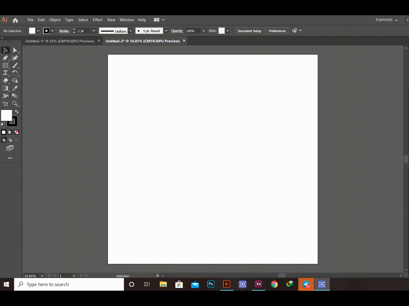Set paint to None
The height and width of the screenshot is (306, 409).
point(17,132)
